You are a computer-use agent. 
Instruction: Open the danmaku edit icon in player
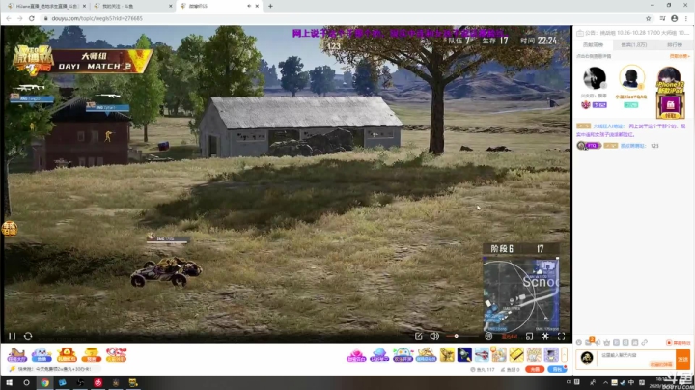click(418, 336)
